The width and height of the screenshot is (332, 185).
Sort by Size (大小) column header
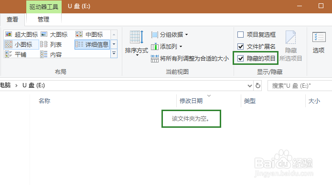coord(319,101)
